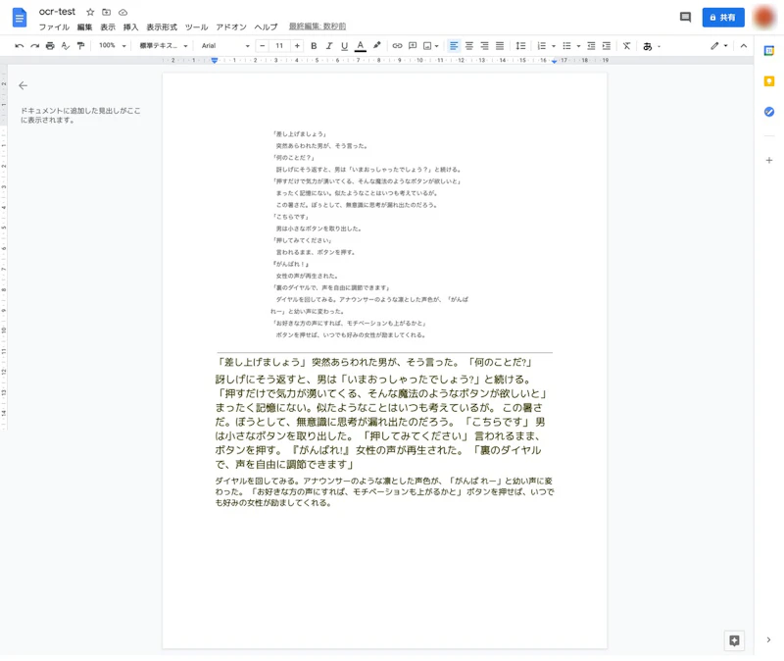Select the Paint format tool
784x661 pixels.
78,46
